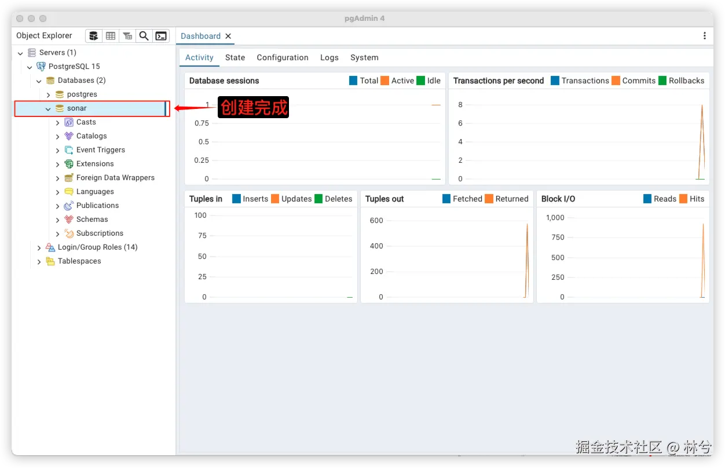
Task: Click the Casts node icon
Action: point(69,122)
